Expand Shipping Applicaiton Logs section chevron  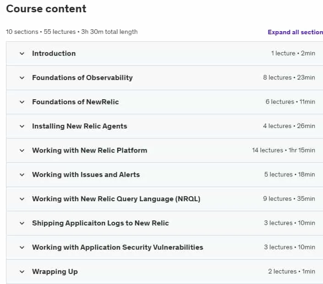coord(22,223)
